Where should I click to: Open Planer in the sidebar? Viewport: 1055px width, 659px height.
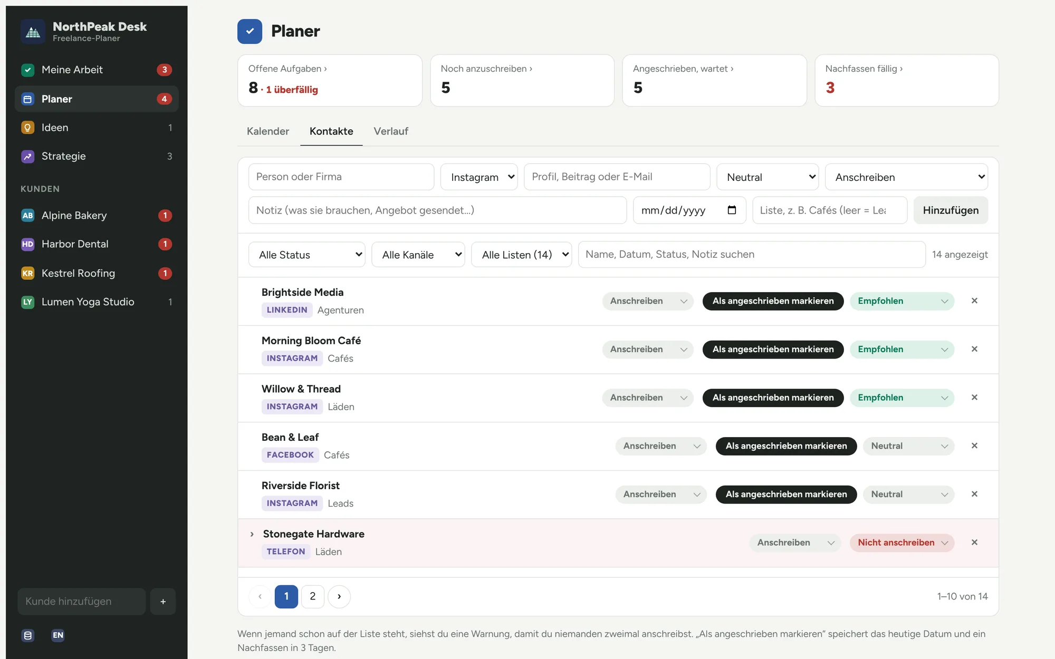[x=97, y=99]
